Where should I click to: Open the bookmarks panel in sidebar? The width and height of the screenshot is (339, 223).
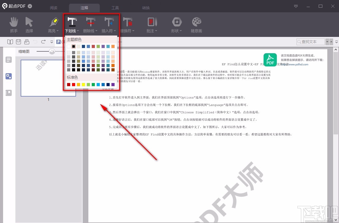[9, 93]
